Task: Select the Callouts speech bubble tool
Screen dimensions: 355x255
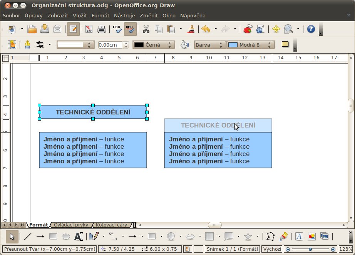Action: pyautogui.click(x=229, y=237)
